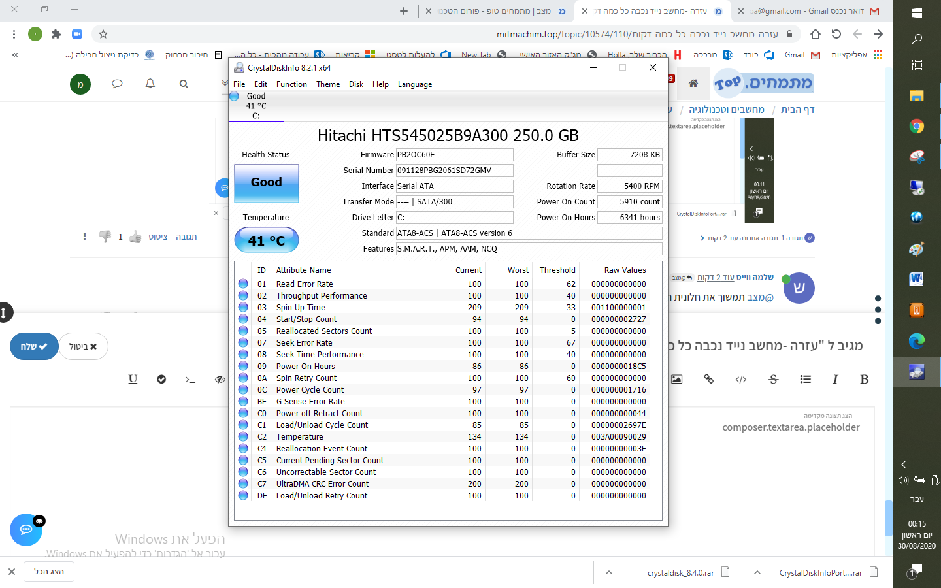Image resolution: width=941 pixels, height=588 pixels.
Task: Click the 41 °C temperature button
Action: (x=267, y=240)
